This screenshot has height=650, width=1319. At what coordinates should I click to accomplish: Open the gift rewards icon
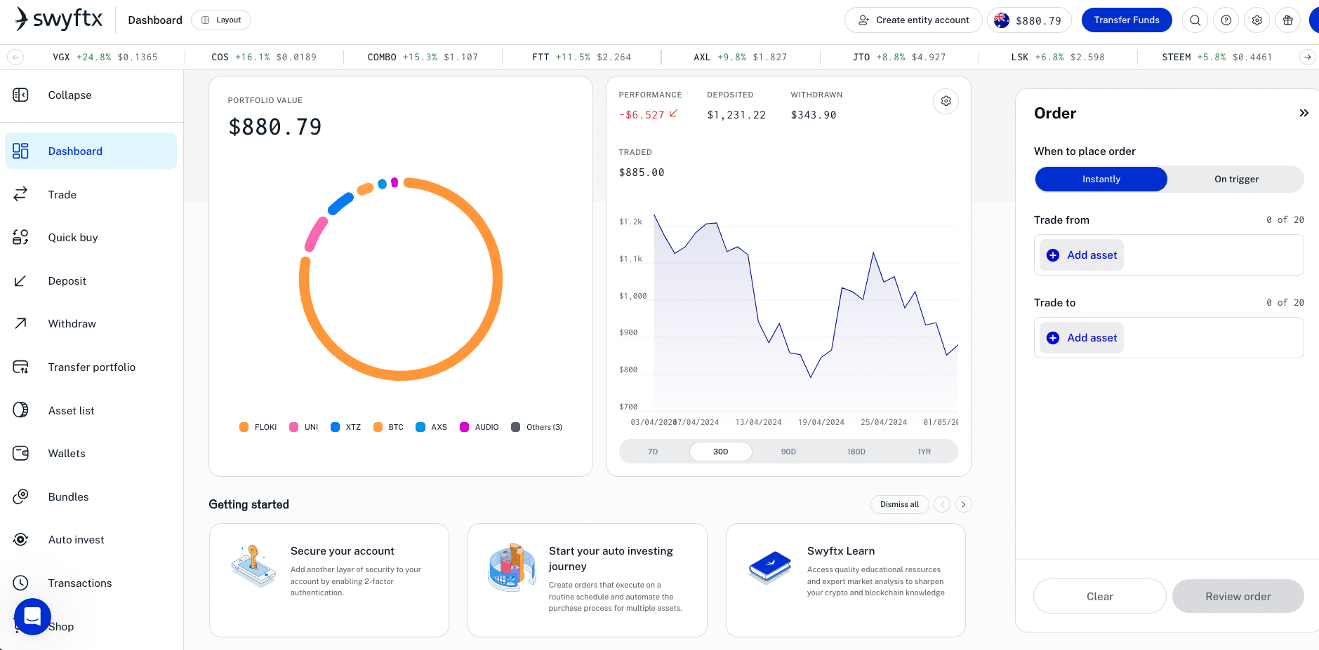tap(1287, 20)
